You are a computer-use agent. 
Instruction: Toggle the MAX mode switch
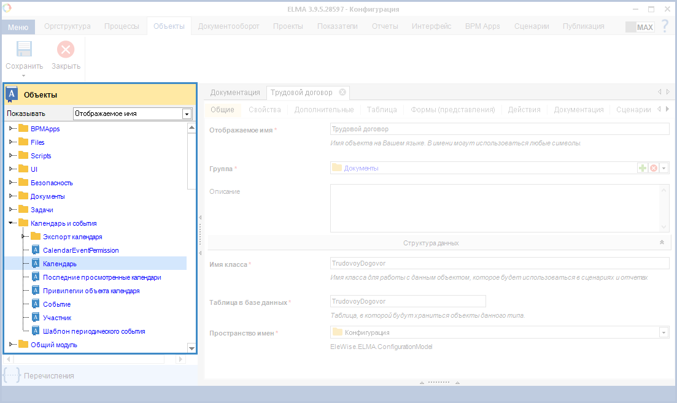[640, 27]
